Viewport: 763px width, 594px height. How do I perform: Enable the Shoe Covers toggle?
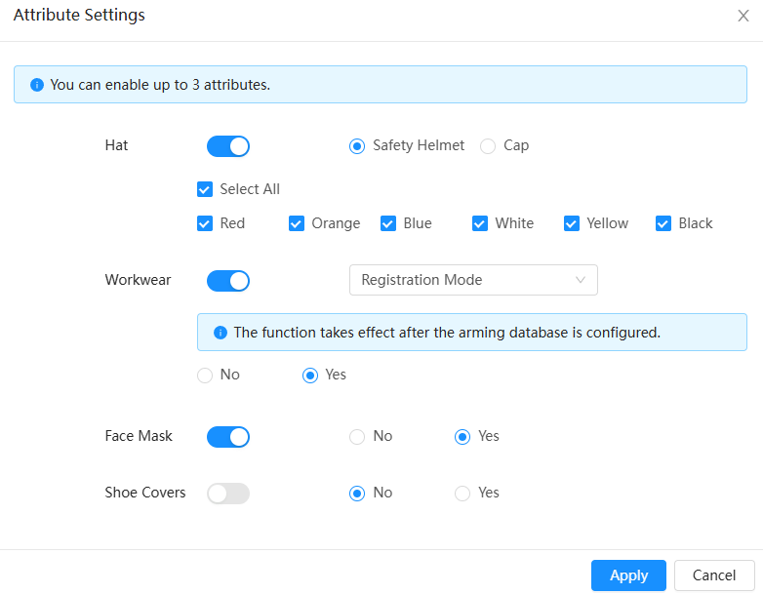click(228, 494)
